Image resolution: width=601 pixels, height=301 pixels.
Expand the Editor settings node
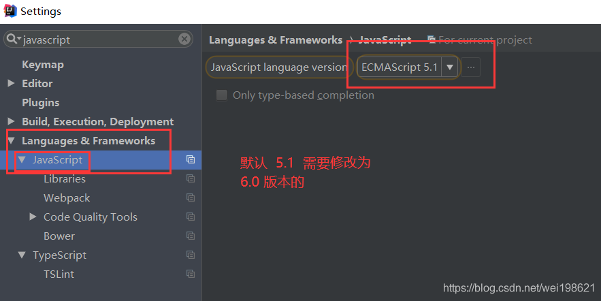tap(11, 83)
